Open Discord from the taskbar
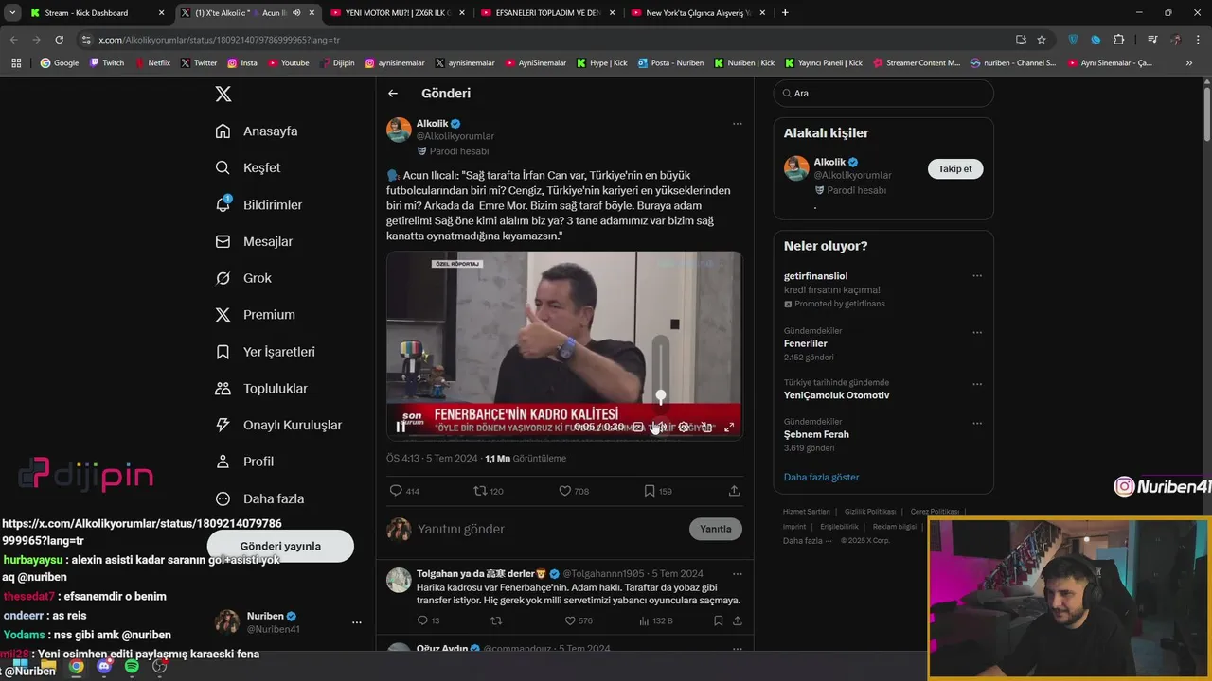1212x681 pixels. coord(104,667)
